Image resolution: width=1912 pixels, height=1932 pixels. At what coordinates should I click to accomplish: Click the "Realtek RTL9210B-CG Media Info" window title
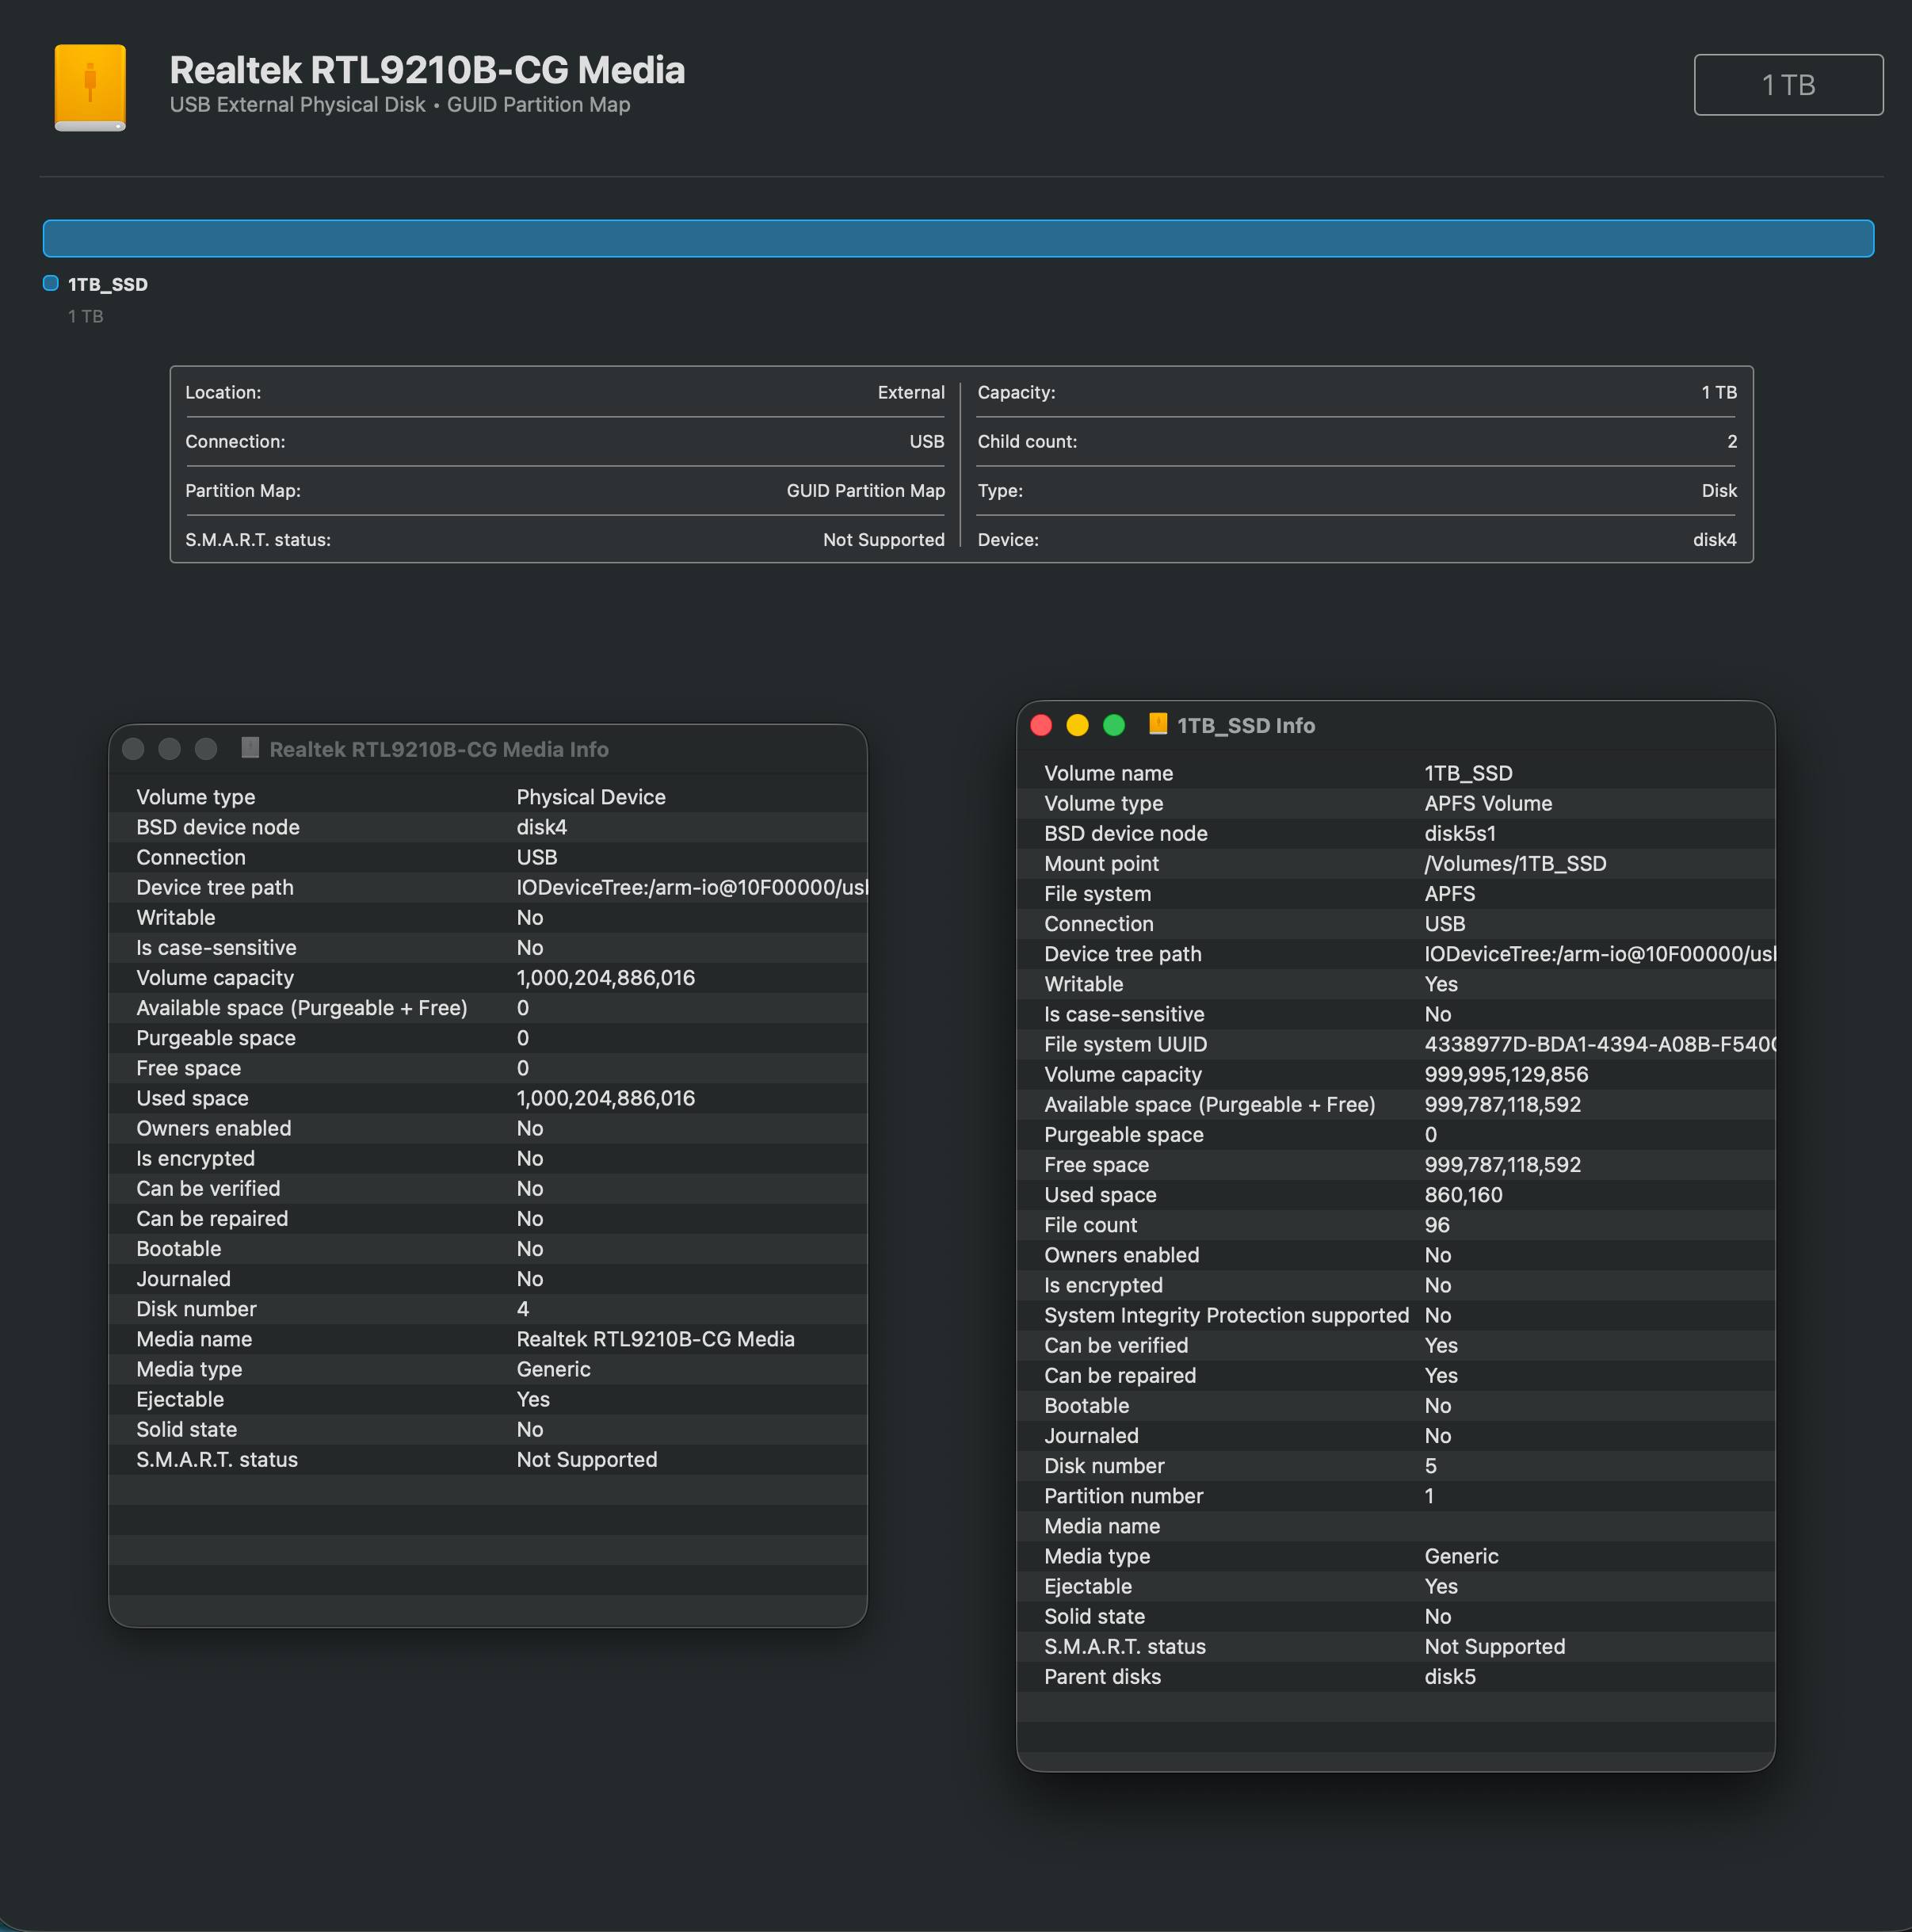439,749
